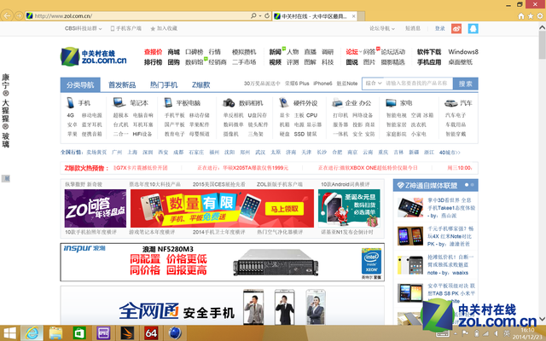Image resolution: width=546 pixels, height=341 pixels.
Task: Click the 短消息 link
Action: click(413, 28)
